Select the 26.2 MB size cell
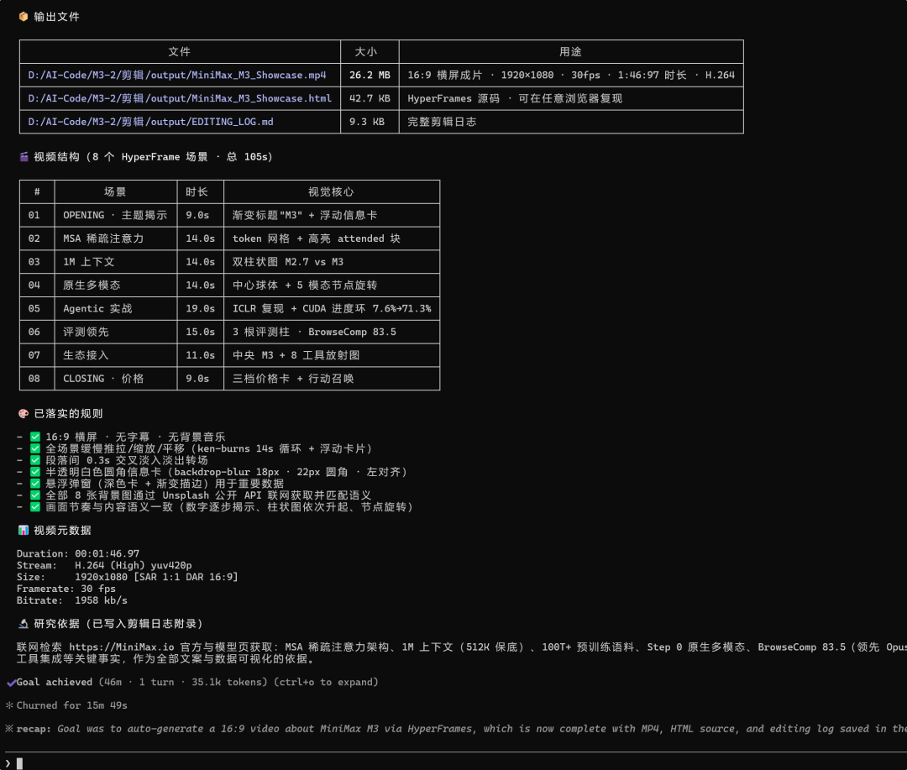The image size is (907, 770). (x=370, y=76)
